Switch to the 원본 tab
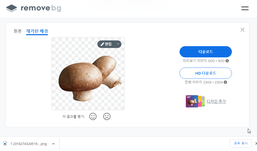257x151 pixels. 18,31
